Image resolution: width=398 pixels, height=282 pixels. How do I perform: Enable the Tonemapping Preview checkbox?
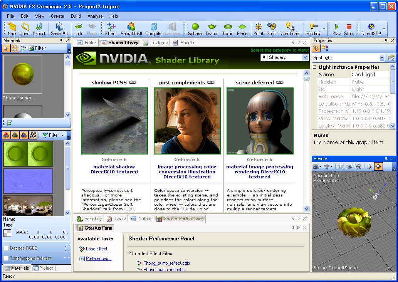pos(6,258)
